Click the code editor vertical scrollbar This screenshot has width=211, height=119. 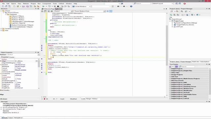pos(167,54)
